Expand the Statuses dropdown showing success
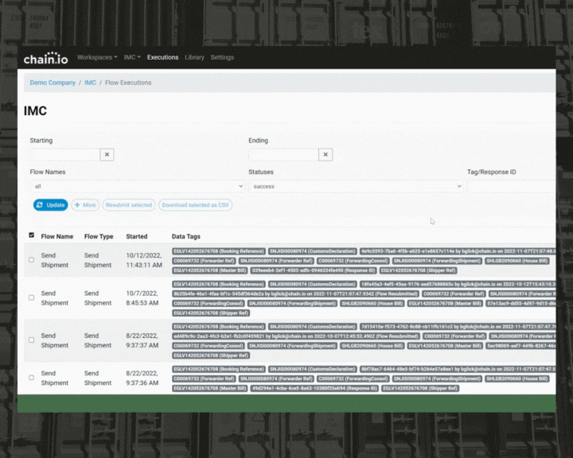The width and height of the screenshot is (573, 458). (x=356, y=186)
